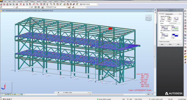Select the 'undifferentiated' radio button
This screenshot has height=100, width=187.
[x=161, y=31]
